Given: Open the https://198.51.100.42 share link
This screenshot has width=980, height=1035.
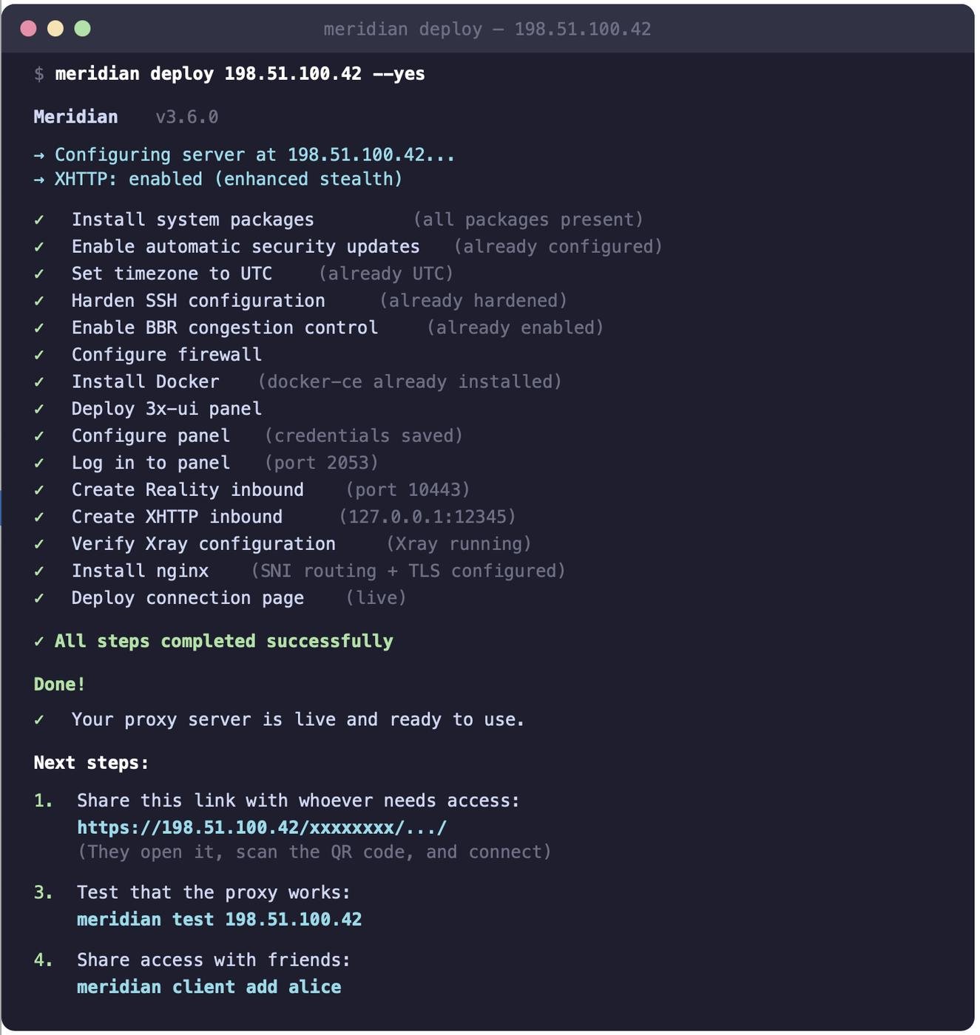Looking at the screenshot, I should tap(262, 827).
